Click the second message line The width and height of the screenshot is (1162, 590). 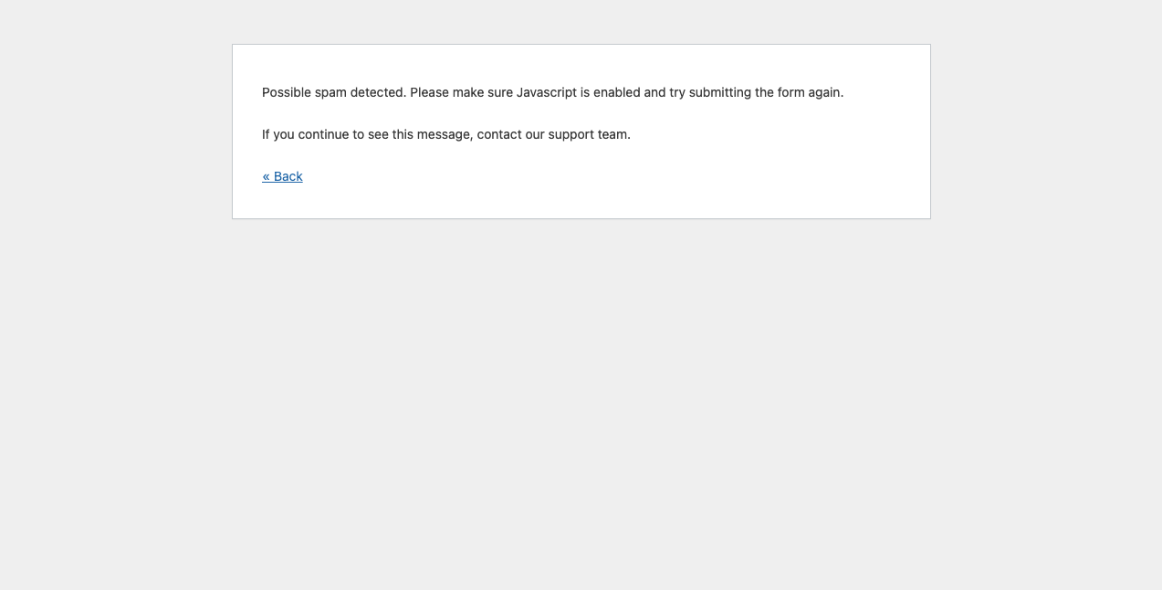(x=445, y=134)
